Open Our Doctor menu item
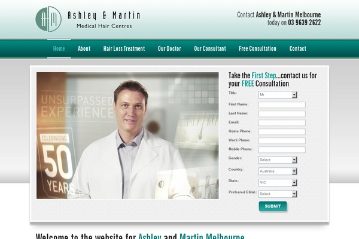This screenshot has width=359, height=239. click(x=169, y=48)
